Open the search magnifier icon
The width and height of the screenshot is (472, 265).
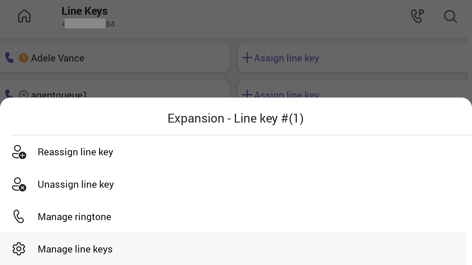tap(451, 17)
